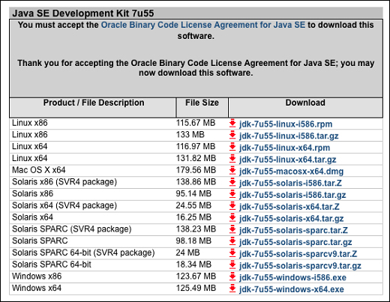Viewport: 390px width, 302px height.
Task: Click the 98.18 MB file size value
Action: point(193,241)
